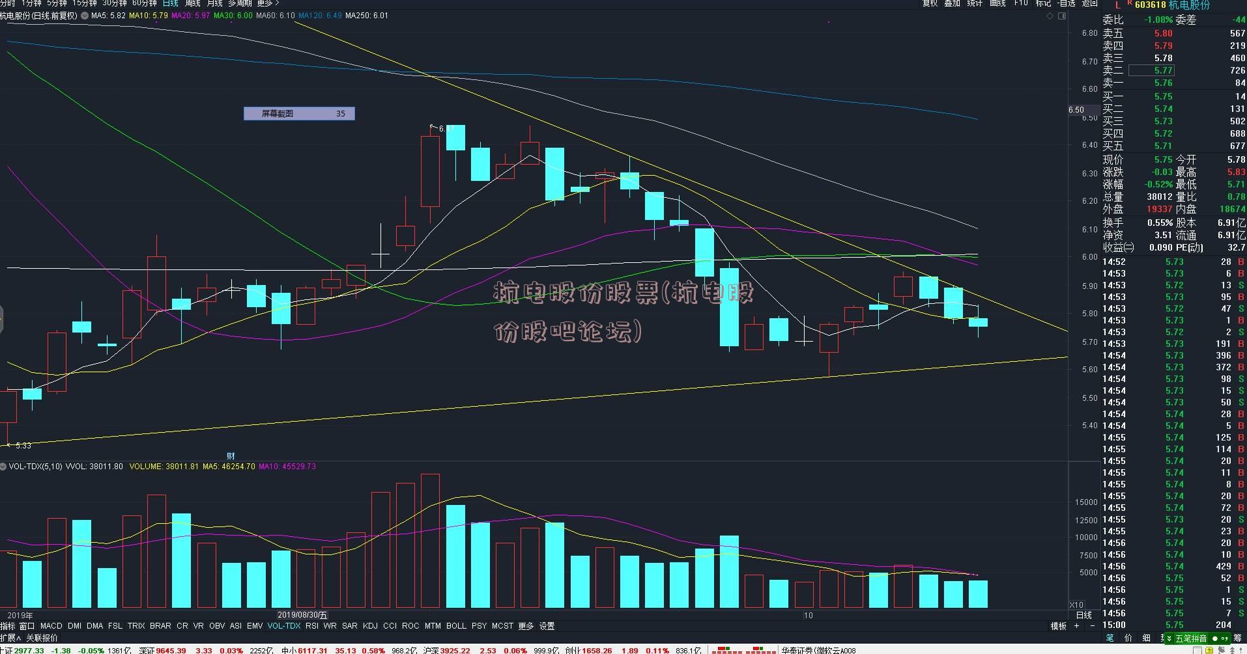Select the OBV indicator

[x=217, y=626]
